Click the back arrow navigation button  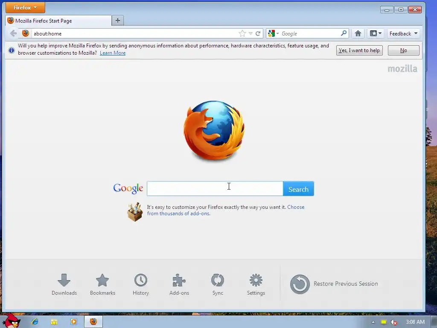pos(13,33)
